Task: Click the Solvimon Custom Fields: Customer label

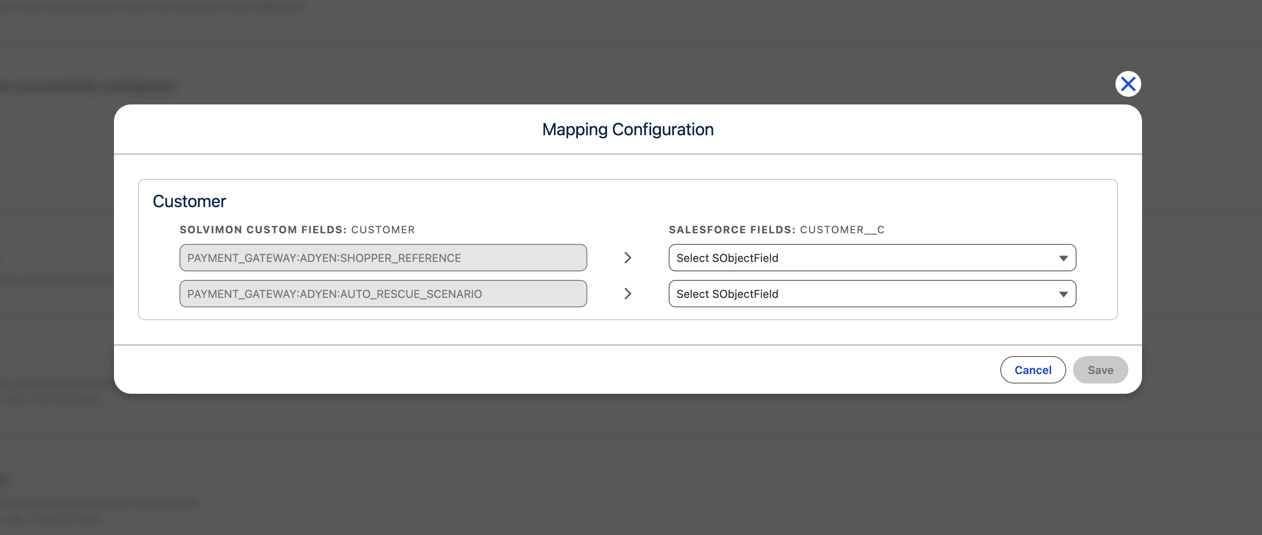Action: pyautogui.click(x=297, y=229)
